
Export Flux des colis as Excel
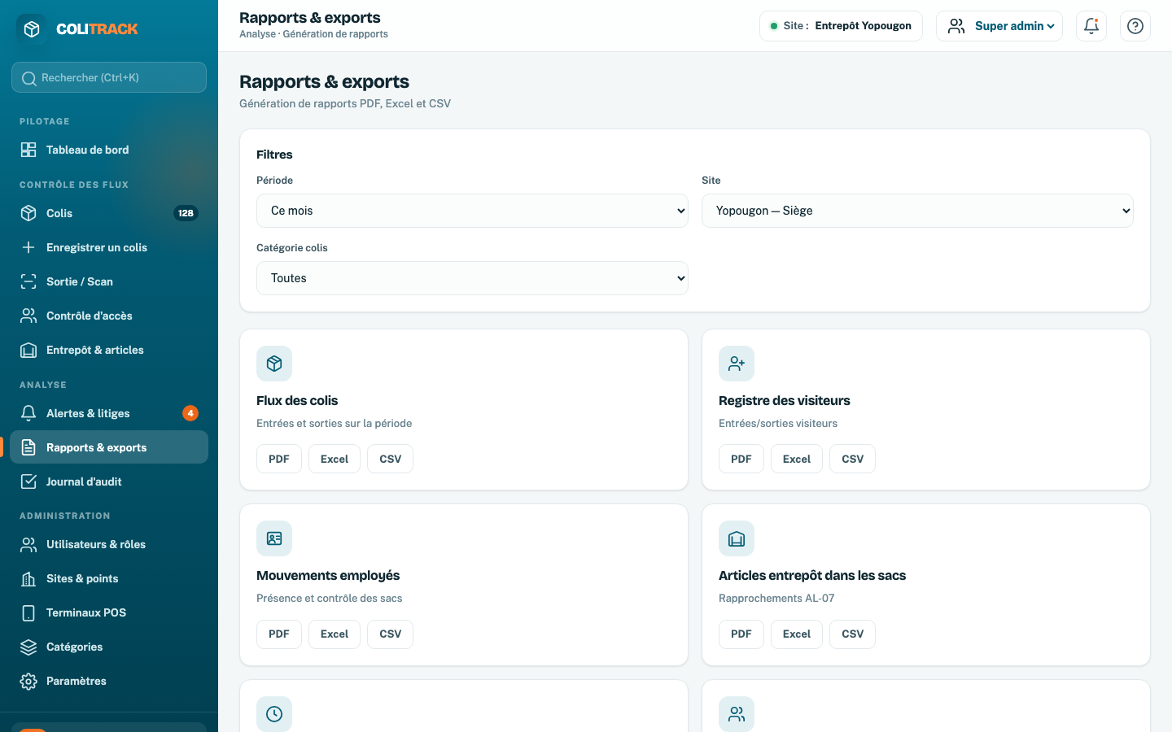pyautogui.click(x=335, y=459)
